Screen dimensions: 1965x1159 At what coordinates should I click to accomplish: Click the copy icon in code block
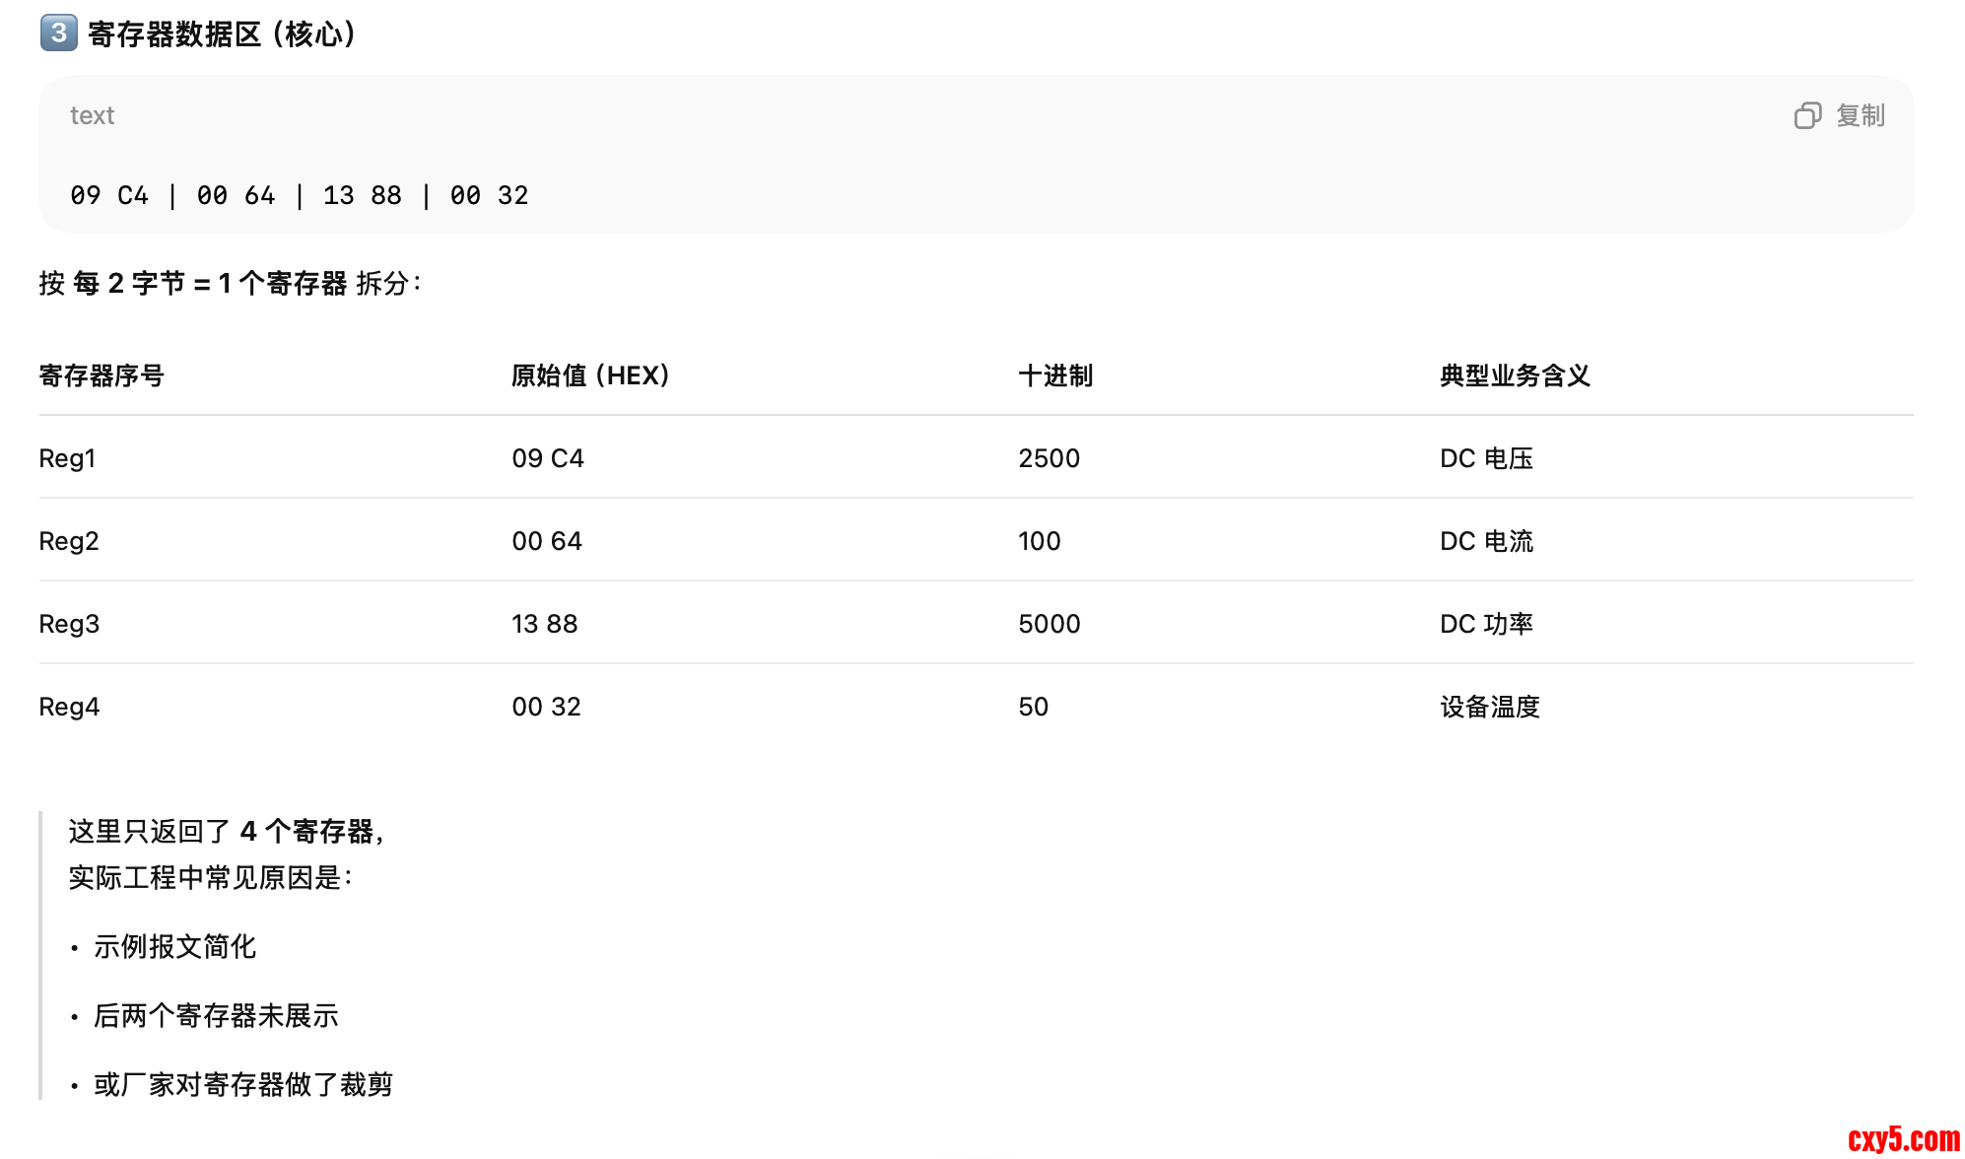coord(1807,116)
